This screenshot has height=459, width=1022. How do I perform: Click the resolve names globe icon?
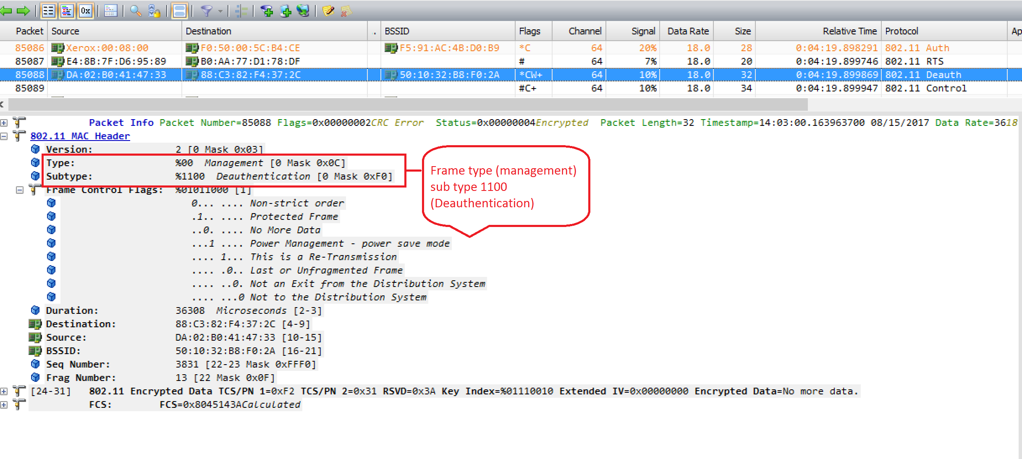click(x=303, y=11)
